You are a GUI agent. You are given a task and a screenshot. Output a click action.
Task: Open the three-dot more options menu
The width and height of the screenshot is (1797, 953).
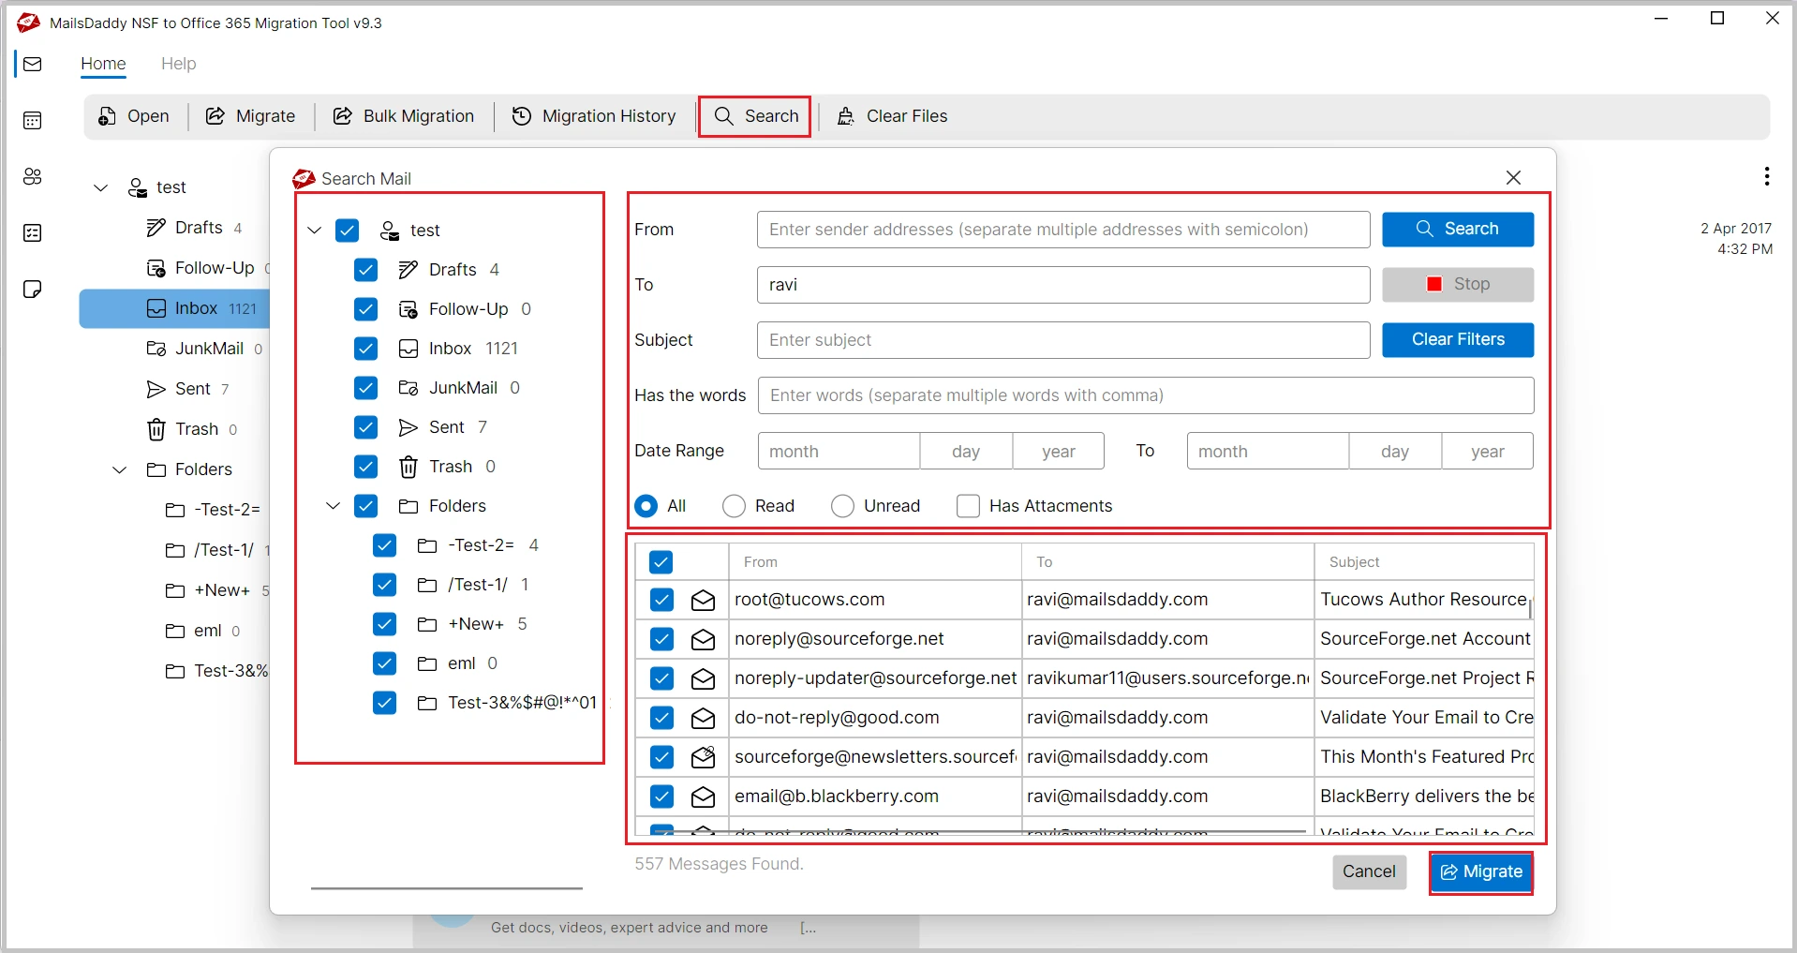pos(1766,176)
